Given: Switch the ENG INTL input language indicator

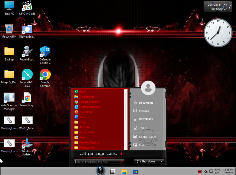Looking at the screenshot, I should coord(218,171).
